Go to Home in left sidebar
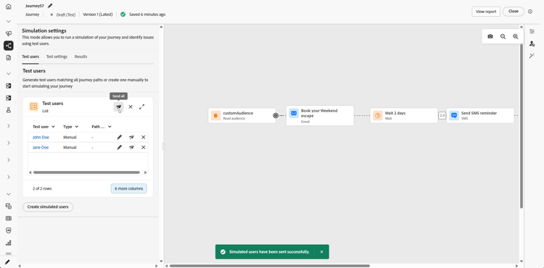The width and height of the screenshot is (544, 268). click(8, 7)
